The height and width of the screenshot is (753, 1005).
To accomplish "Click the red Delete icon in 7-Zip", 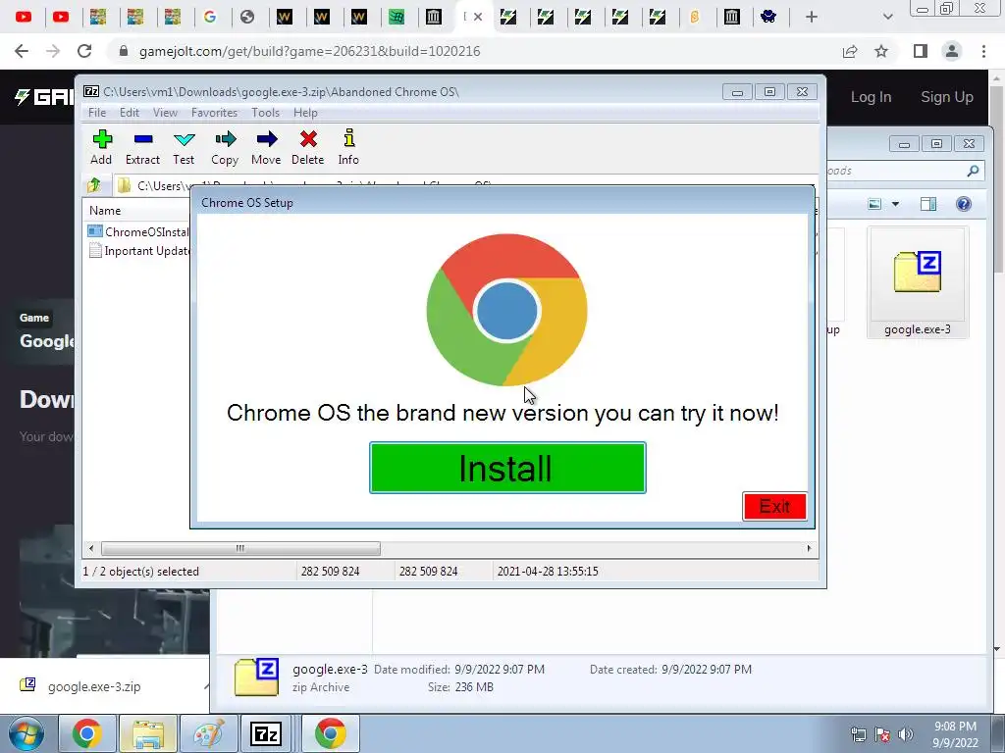I will pyautogui.click(x=308, y=139).
